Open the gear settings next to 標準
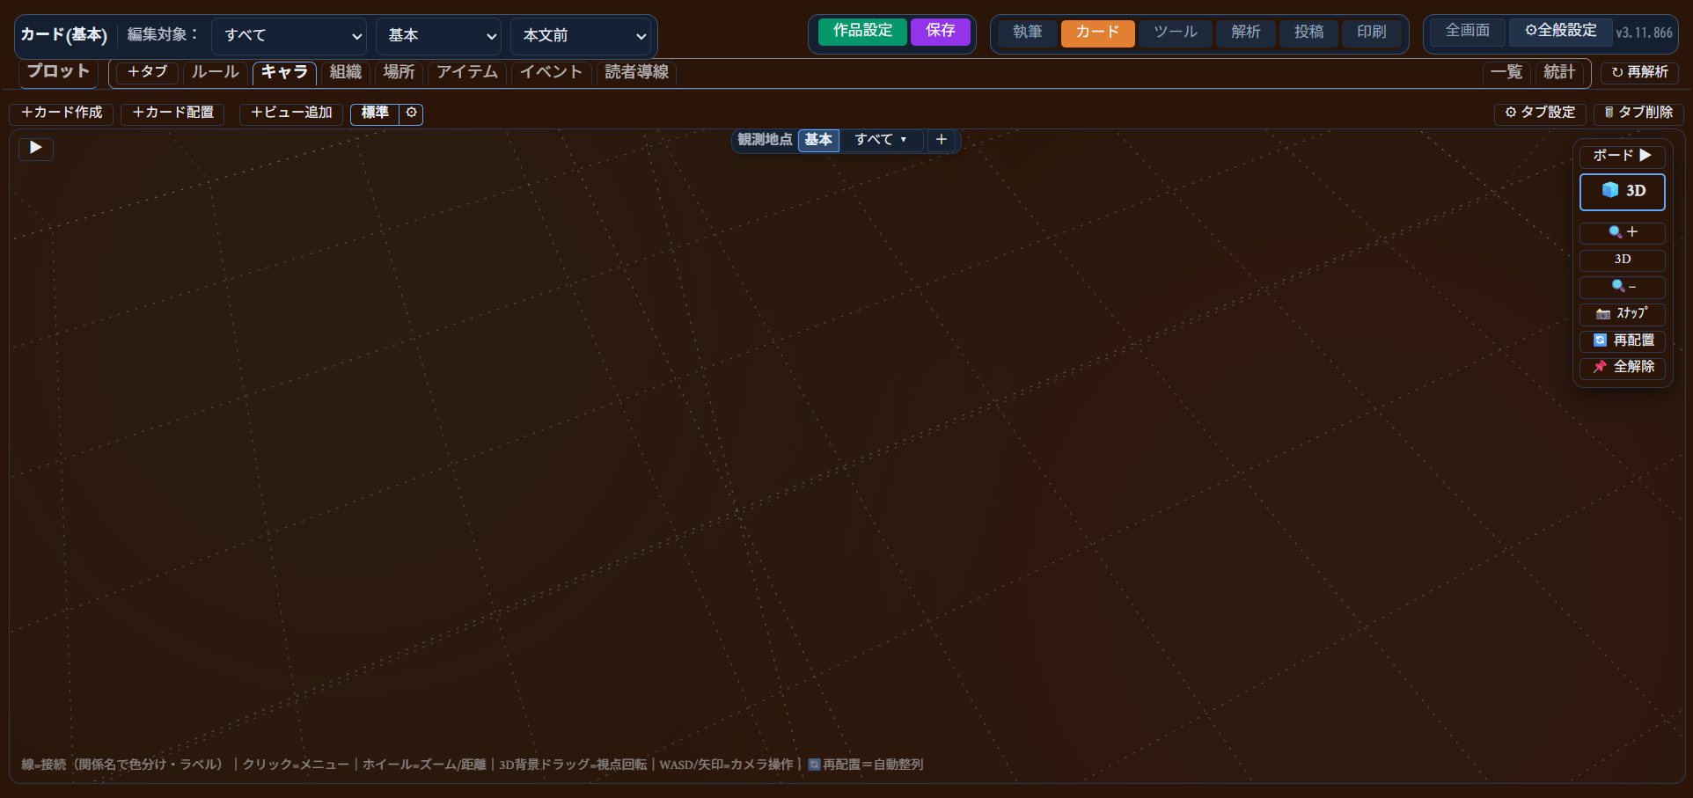Image resolution: width=1693 pixels, height=798 pixels. 411,113
